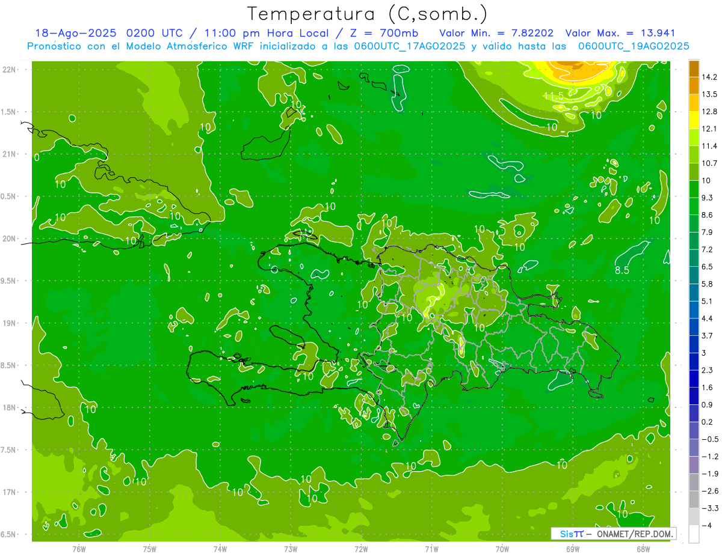
Task: Click the "6.5" colorbar value
Action: [x=709, y=267]
